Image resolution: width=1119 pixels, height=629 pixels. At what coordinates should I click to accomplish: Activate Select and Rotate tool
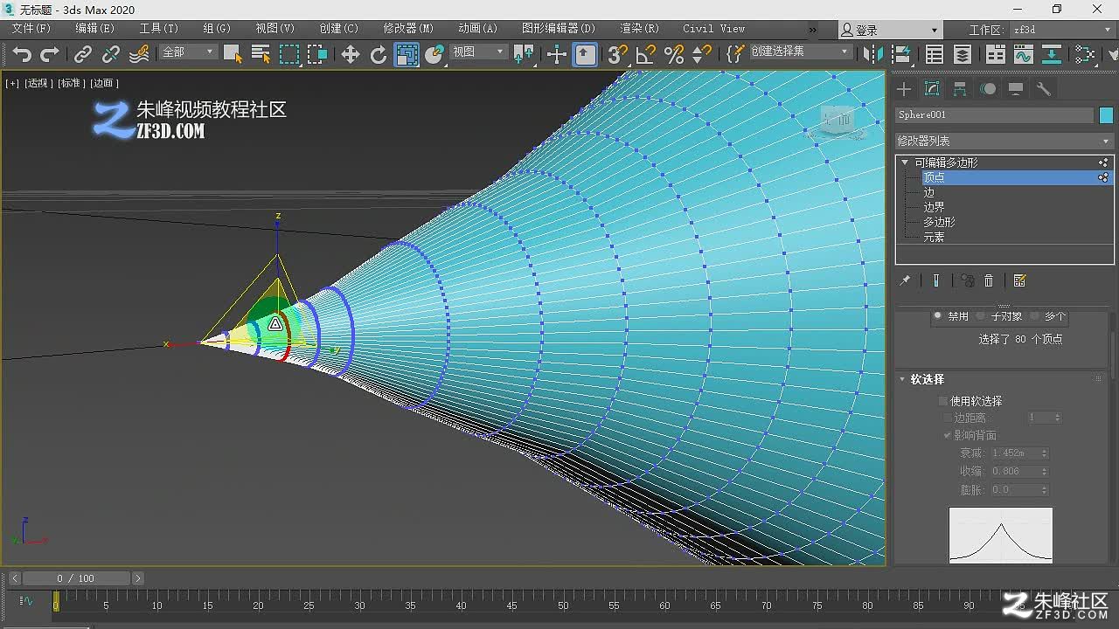[x=379, y=54]
